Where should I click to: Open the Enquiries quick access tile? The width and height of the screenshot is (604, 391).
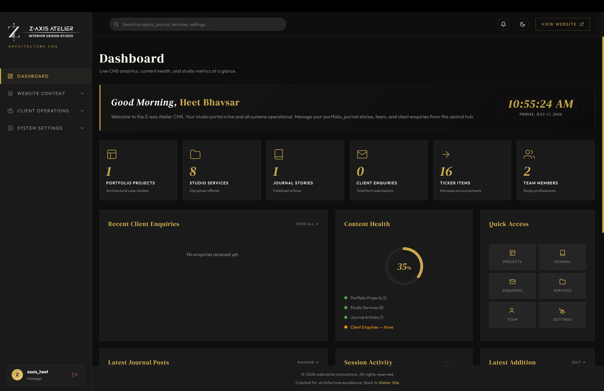point(512,286)
